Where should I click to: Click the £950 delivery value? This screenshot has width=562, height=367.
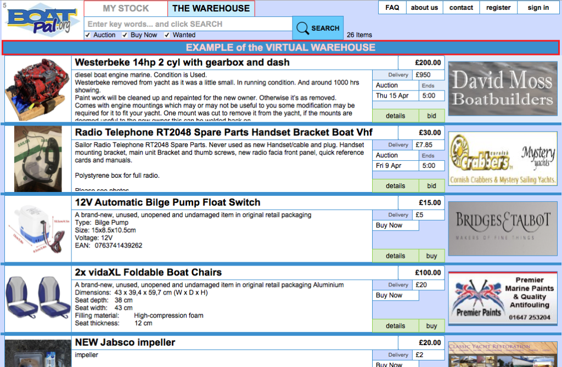[423, 75]
